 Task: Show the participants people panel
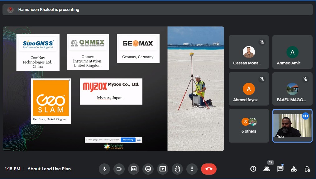(266, 169)
